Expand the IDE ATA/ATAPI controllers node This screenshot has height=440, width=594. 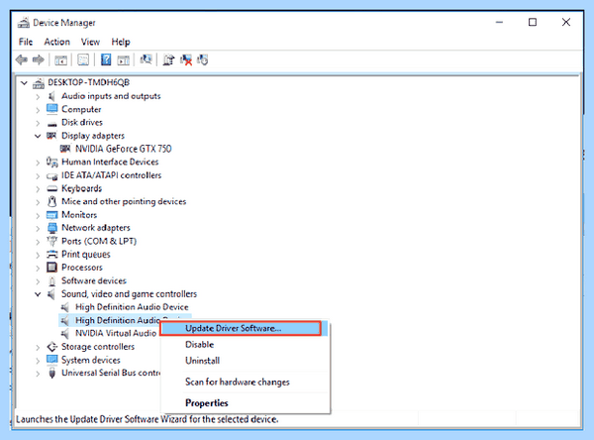pos(38,176)
